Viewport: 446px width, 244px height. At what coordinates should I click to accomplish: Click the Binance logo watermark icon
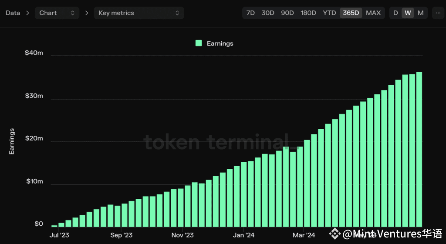pos(335,234)
